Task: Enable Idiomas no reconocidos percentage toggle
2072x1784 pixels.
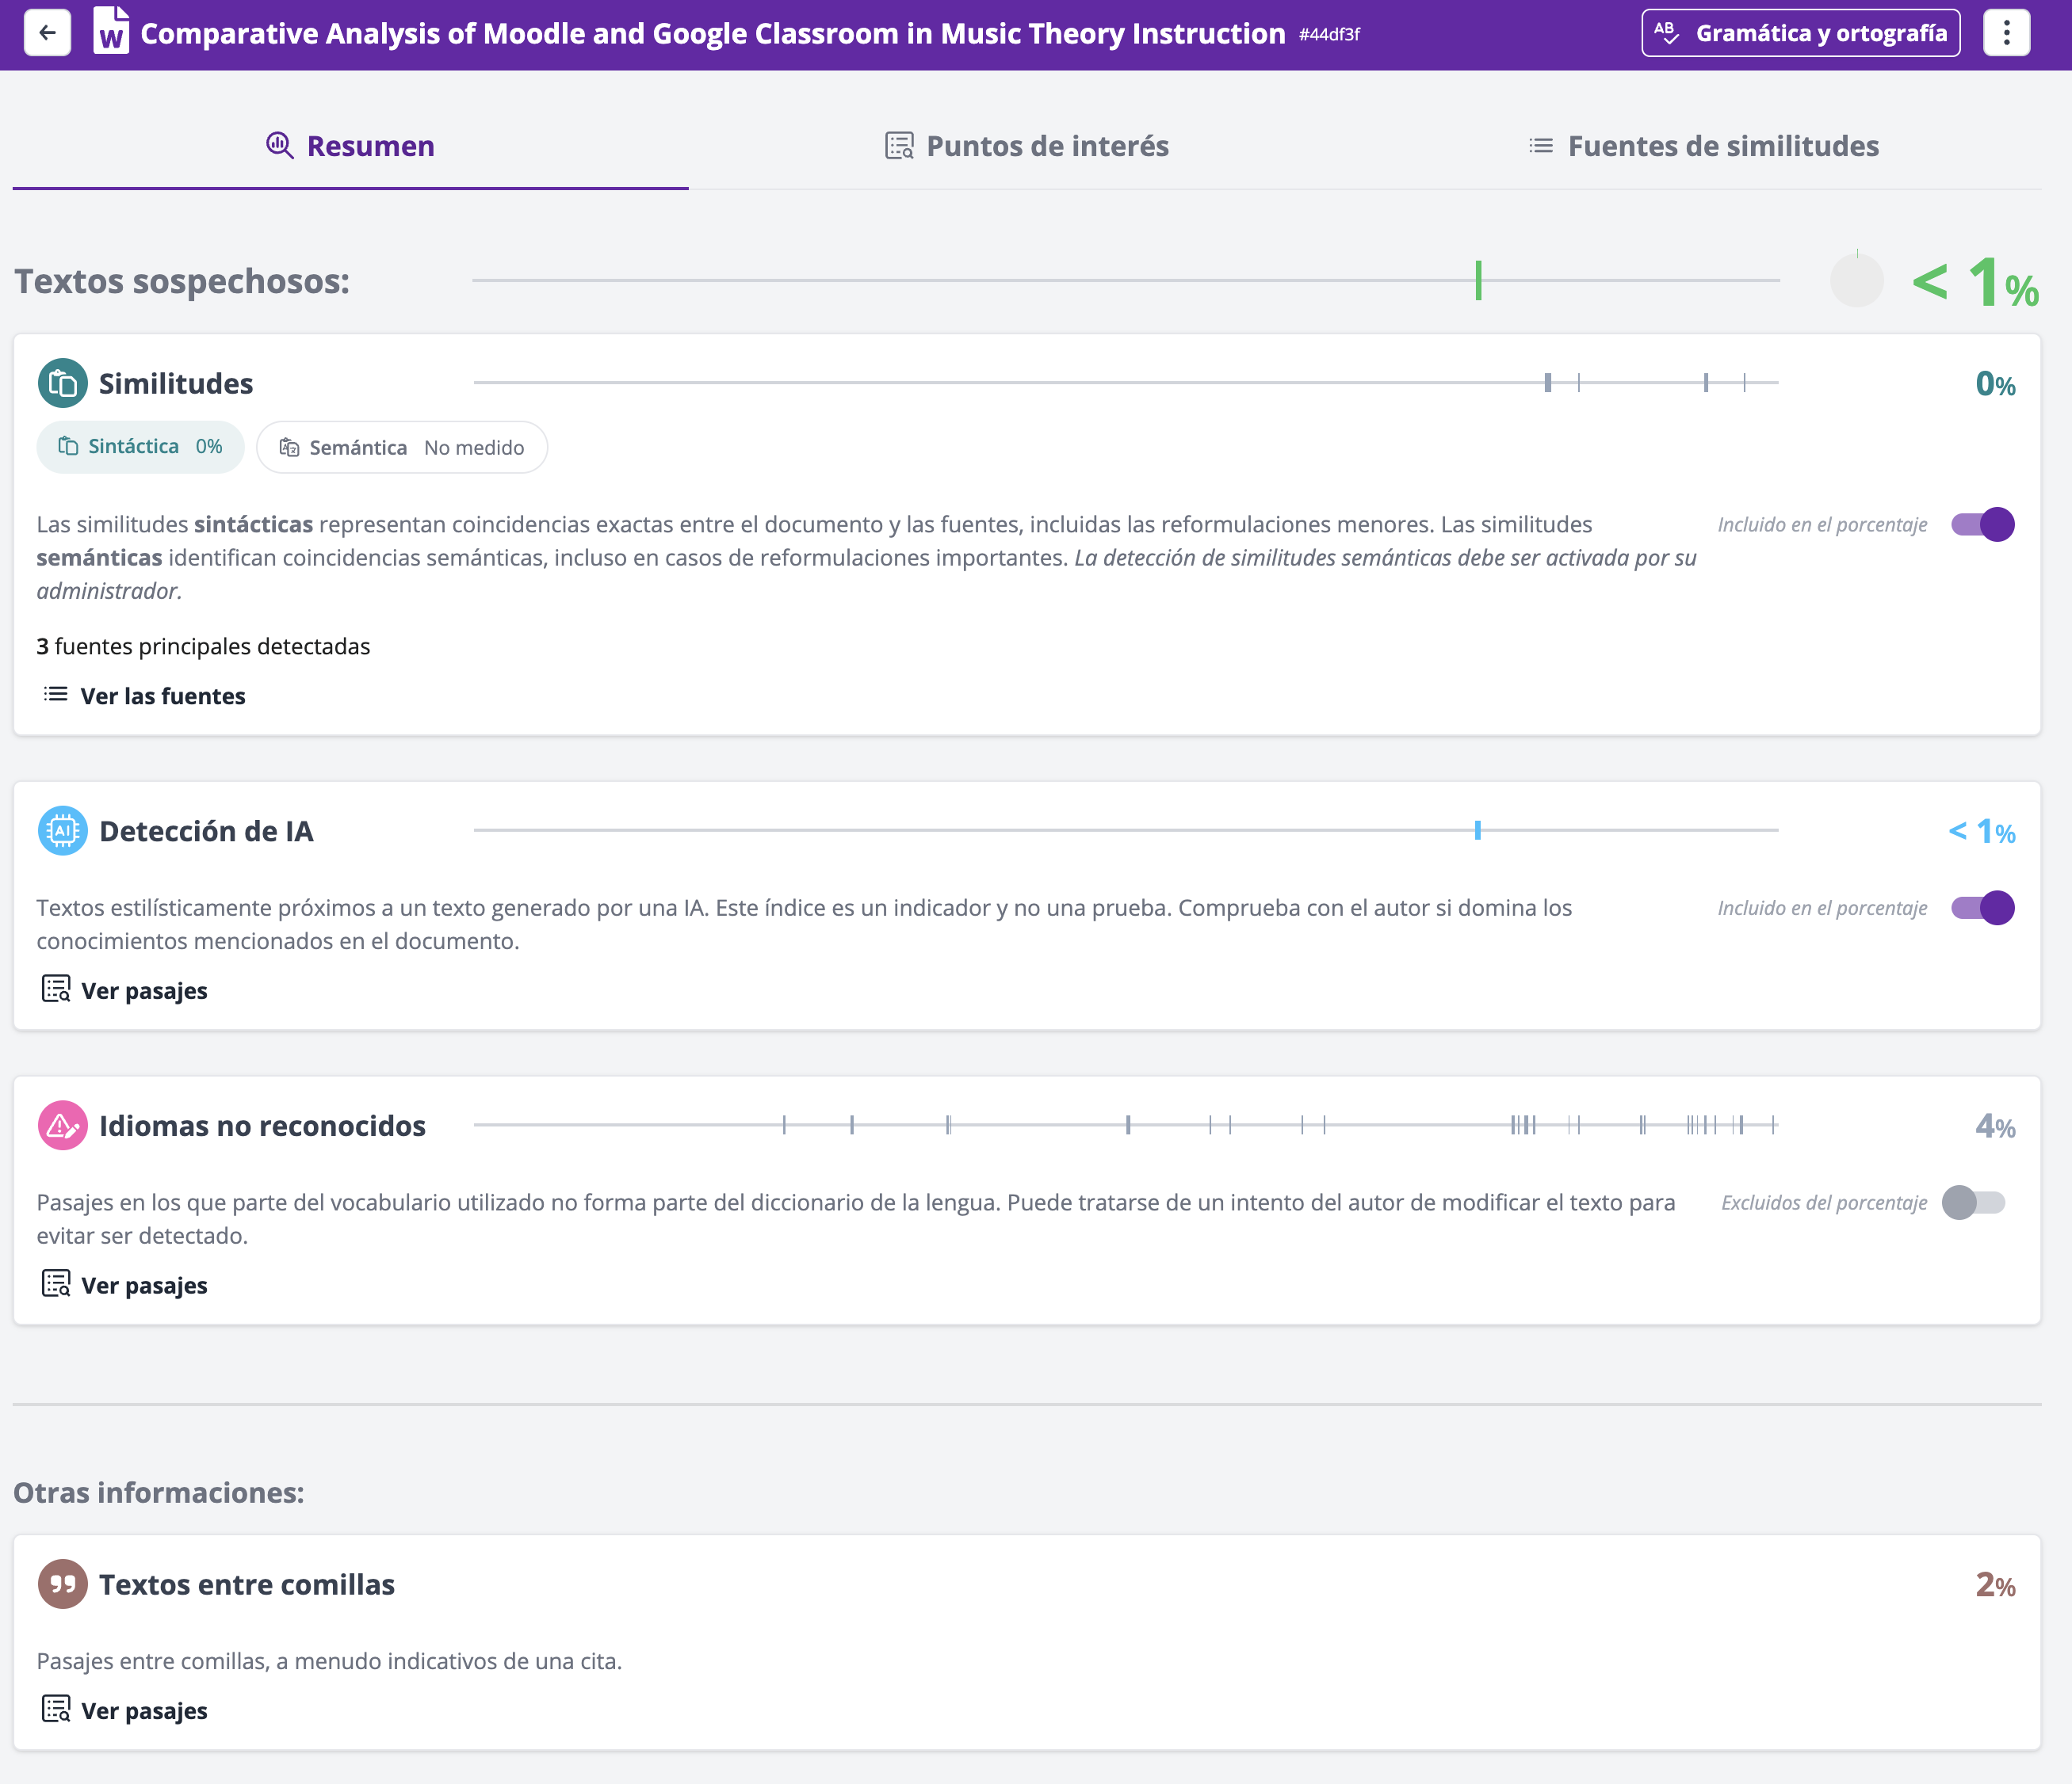Action: pos(1973,1203)
